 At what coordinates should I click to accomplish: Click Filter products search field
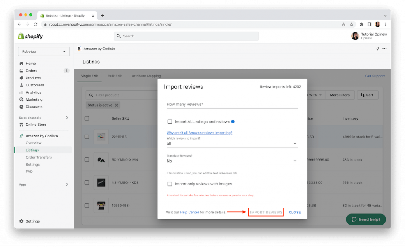[x=121, y=95]
